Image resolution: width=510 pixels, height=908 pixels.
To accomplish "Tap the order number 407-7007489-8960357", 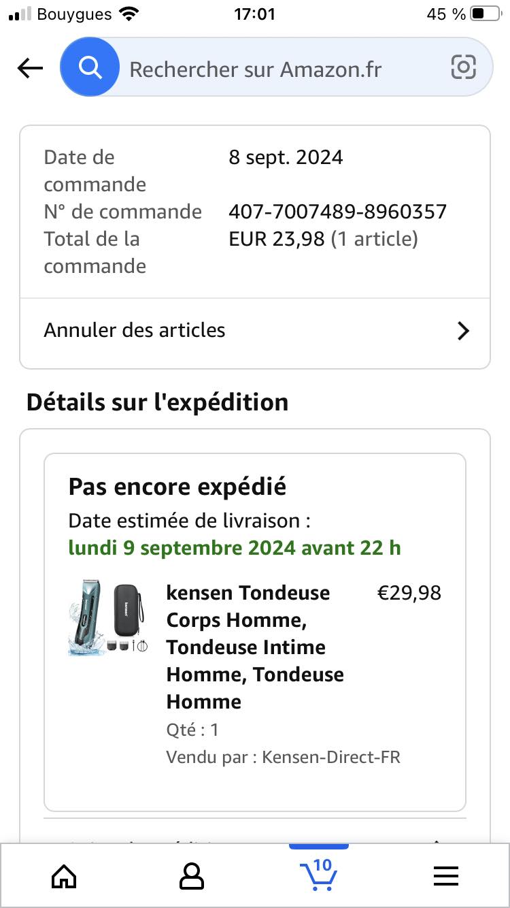I will pyautogui.click(x=338, y=212).
